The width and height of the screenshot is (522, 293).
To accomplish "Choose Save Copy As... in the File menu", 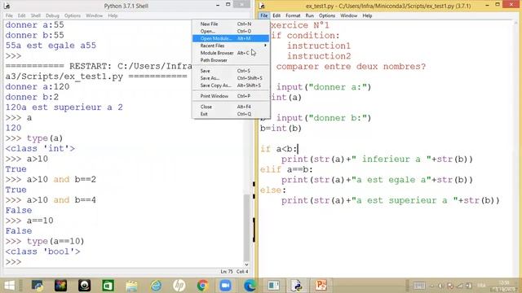I will (230, 85).
